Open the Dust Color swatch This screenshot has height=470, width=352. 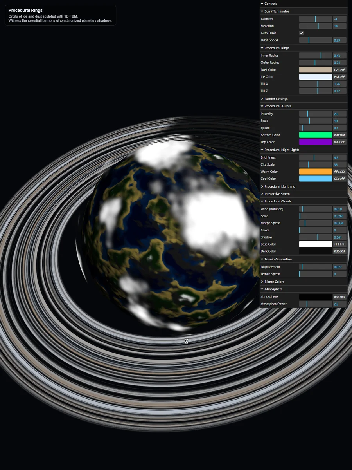click(x=315, y=70)
